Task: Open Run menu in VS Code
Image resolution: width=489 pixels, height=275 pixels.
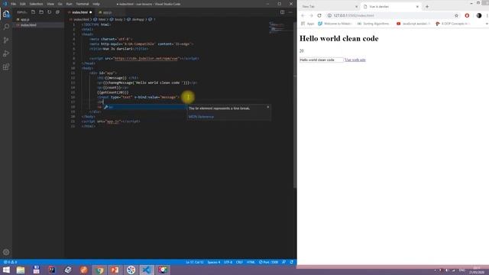Action: 70,4
